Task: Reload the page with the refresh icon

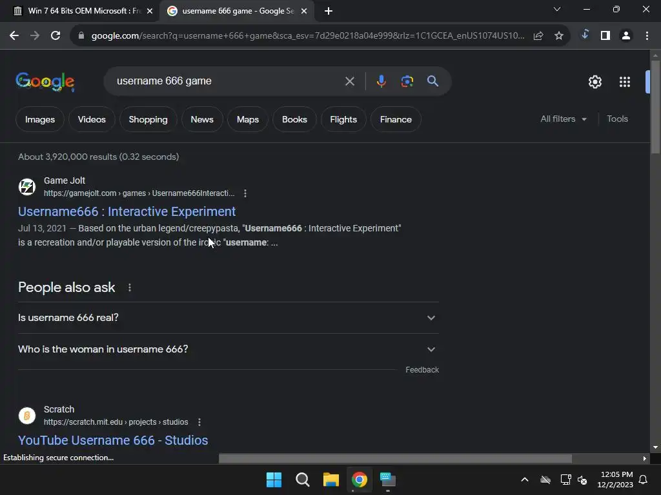Action: pyautogui.click(x=56, y=36)
